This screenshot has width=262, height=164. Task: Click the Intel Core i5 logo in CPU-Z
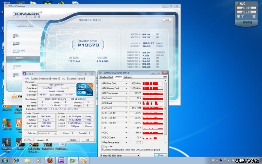tap(85, 89)
